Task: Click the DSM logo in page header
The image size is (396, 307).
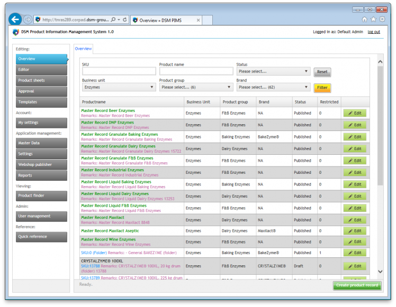Action: (x=16, y=32)
